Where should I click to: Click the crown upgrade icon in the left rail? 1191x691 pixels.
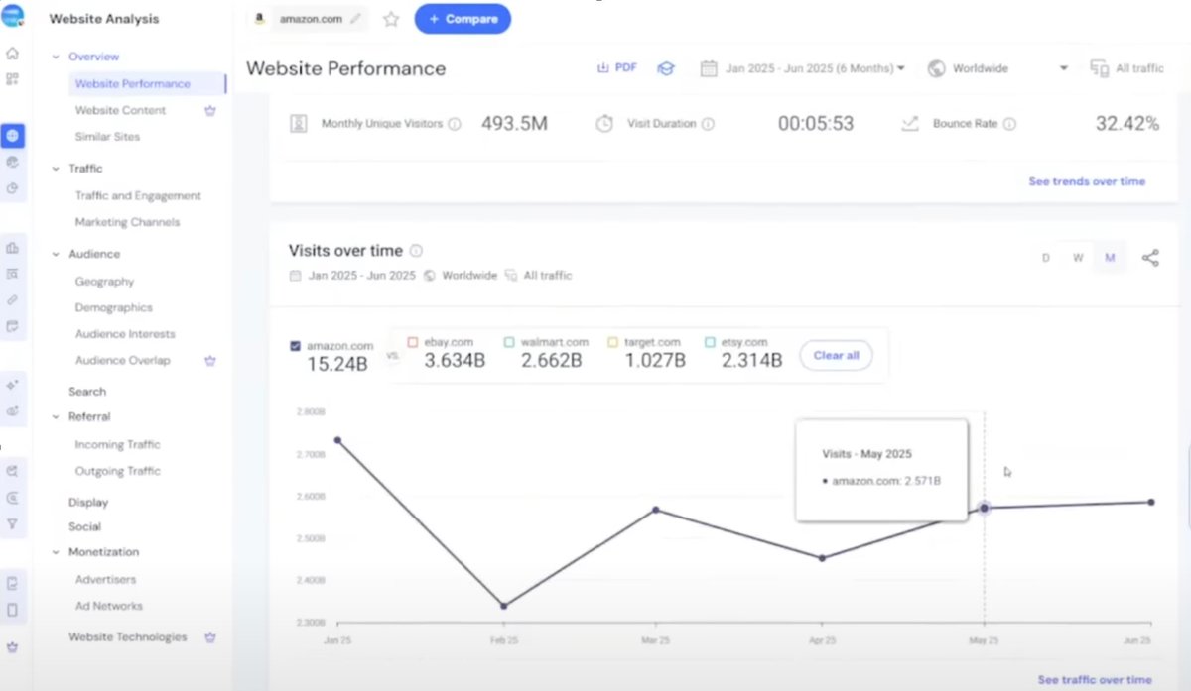coord(12,646)
